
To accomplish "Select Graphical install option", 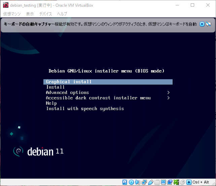I will [x=108, y=82].
